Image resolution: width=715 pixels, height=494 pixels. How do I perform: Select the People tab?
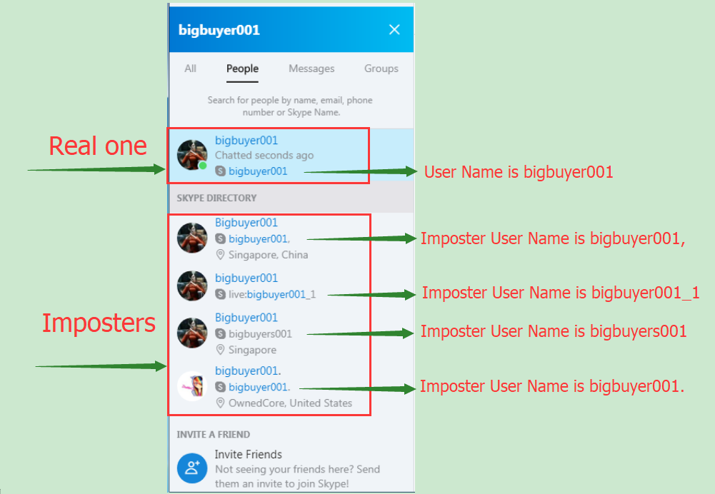242,69
